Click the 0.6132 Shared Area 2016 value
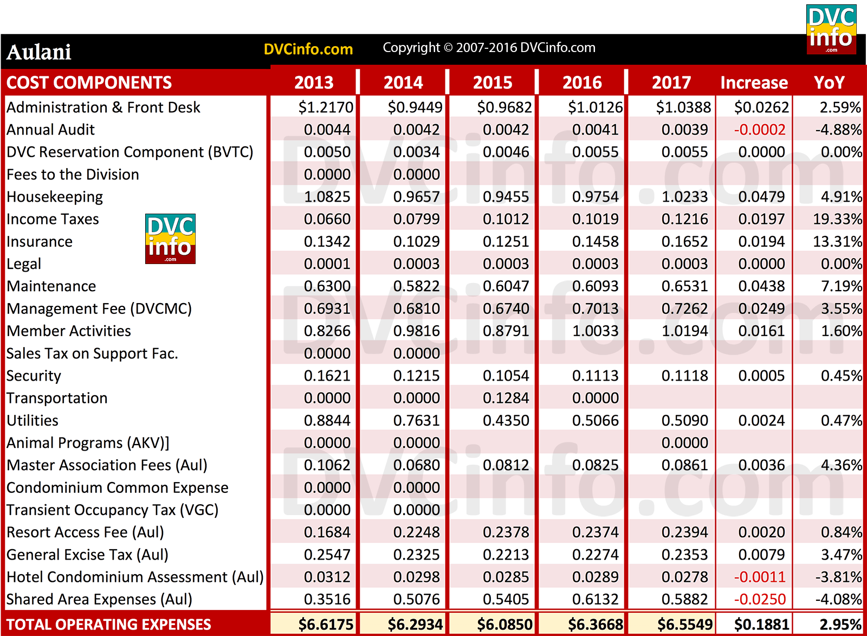Image resolution: width=867 pixels, height=636 pixels. 596,599
